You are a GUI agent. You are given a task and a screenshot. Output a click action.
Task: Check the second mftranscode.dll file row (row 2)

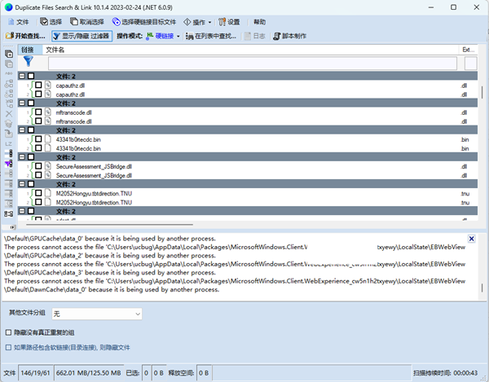(38, 121)
